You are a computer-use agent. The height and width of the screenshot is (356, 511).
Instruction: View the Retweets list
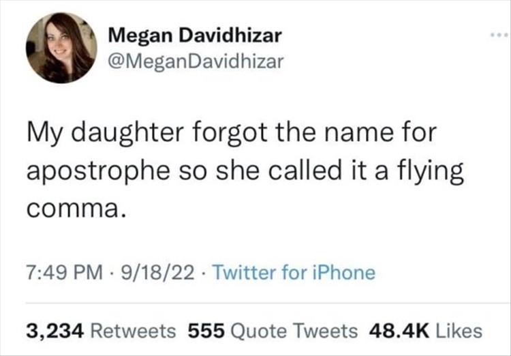pos(134,331)
